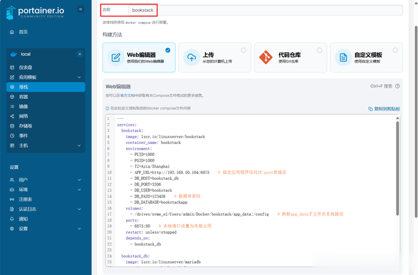Expand the 用户 chevron
The height and width of the screenshot is (275, 418).
(79, 180)
